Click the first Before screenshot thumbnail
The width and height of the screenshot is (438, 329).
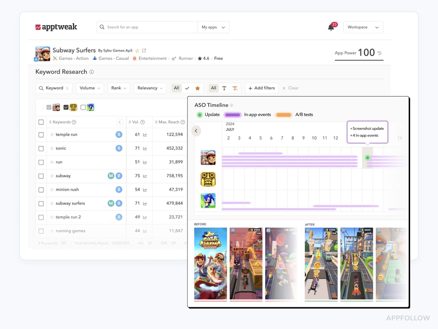[210, 263]
